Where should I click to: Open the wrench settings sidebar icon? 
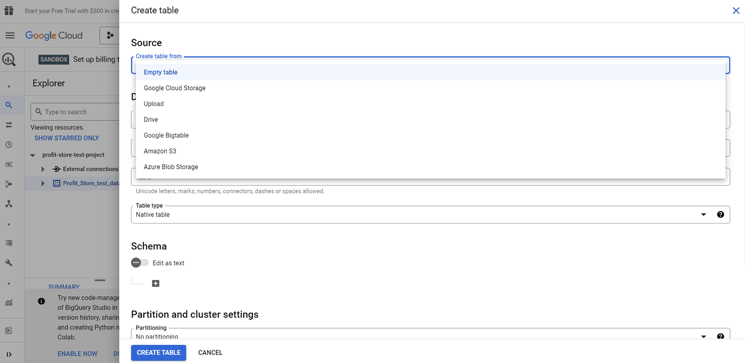pos(9,263)
